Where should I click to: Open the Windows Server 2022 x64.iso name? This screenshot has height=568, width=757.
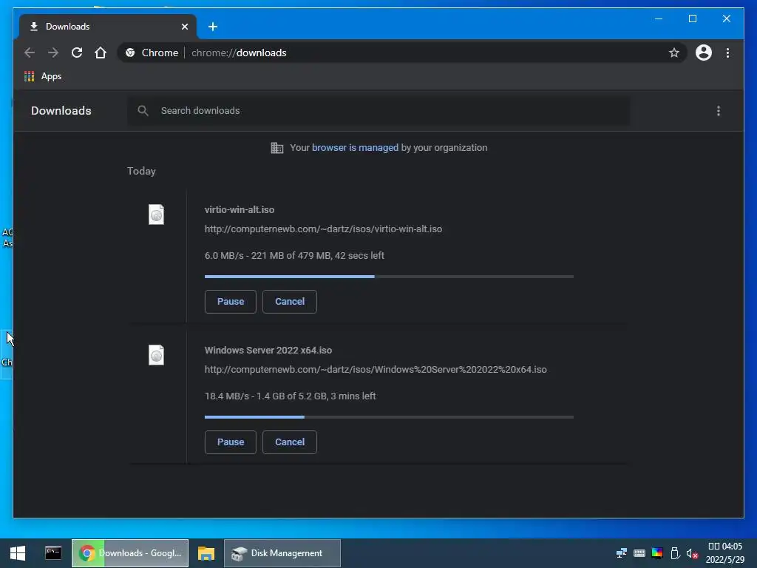(268, 350)
